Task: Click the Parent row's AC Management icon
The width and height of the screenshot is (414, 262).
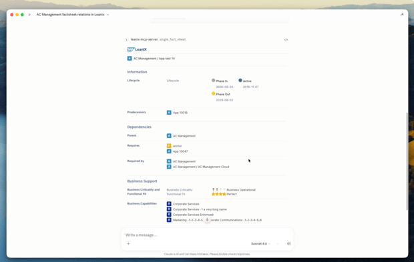Action: tap(169, 136)
